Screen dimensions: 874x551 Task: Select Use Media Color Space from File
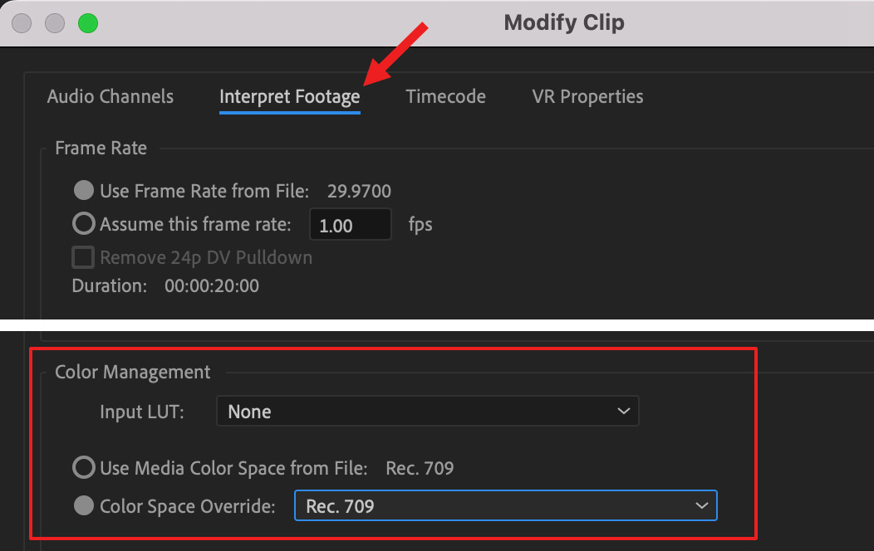(84, 468)
